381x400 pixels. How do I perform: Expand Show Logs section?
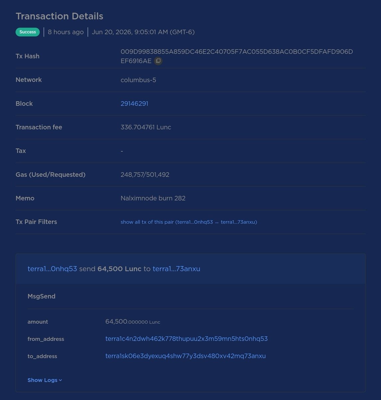click(45, 380)
